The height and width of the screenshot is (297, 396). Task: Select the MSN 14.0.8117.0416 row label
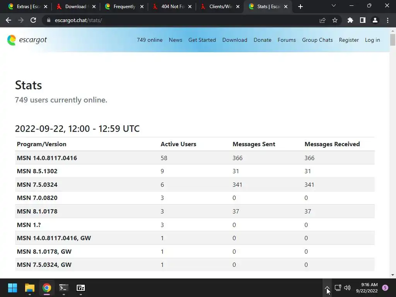click(47, 158)
